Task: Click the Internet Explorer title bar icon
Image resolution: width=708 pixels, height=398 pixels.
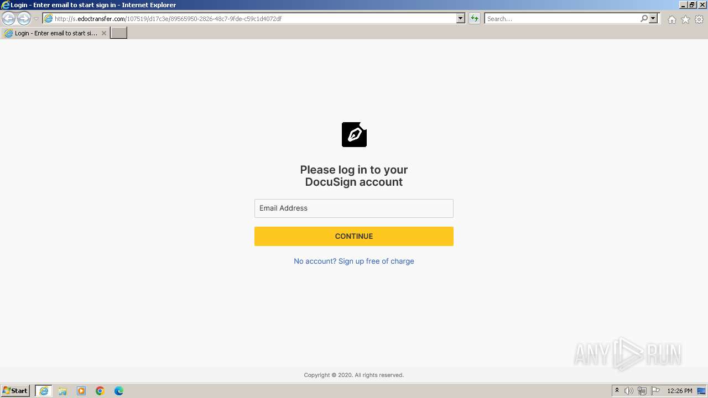Action: click(x=5, y=5)
